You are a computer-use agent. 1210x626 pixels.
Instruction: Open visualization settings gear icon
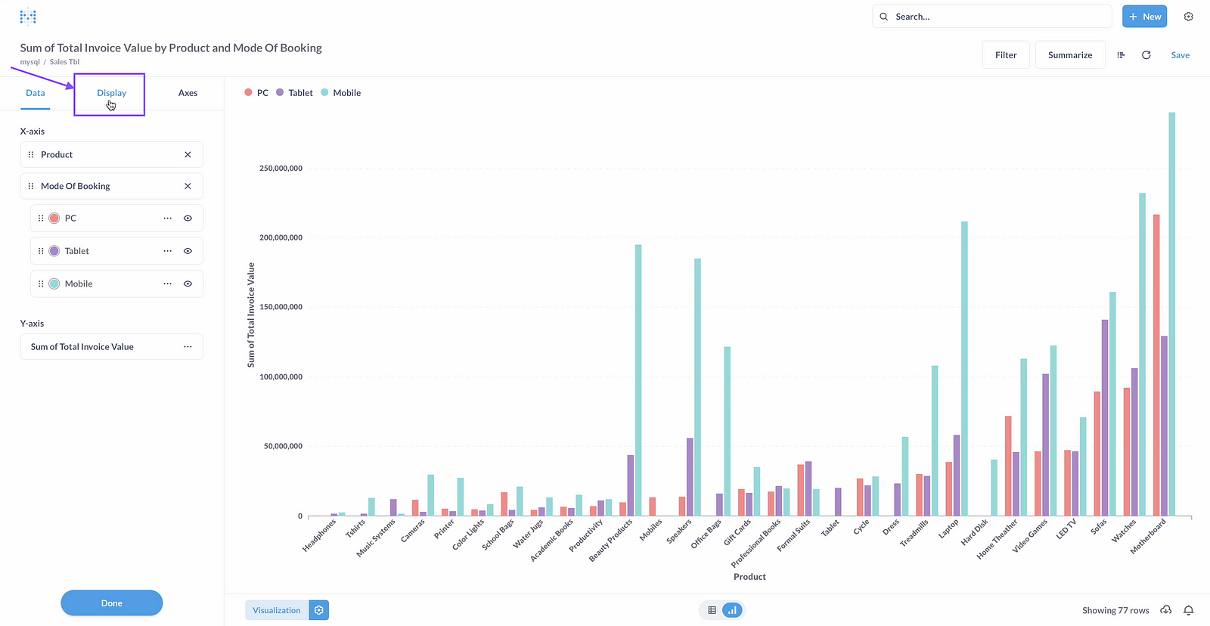click(319, 610)
